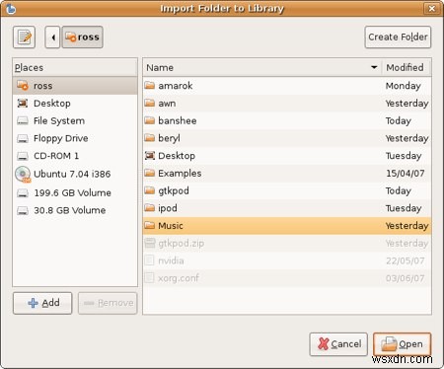
Task: Click the Examples folder icon
Action: (x=150, y=173)
